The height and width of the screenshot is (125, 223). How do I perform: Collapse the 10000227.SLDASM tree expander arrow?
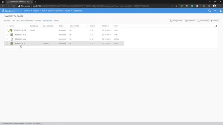click(9, 31)
